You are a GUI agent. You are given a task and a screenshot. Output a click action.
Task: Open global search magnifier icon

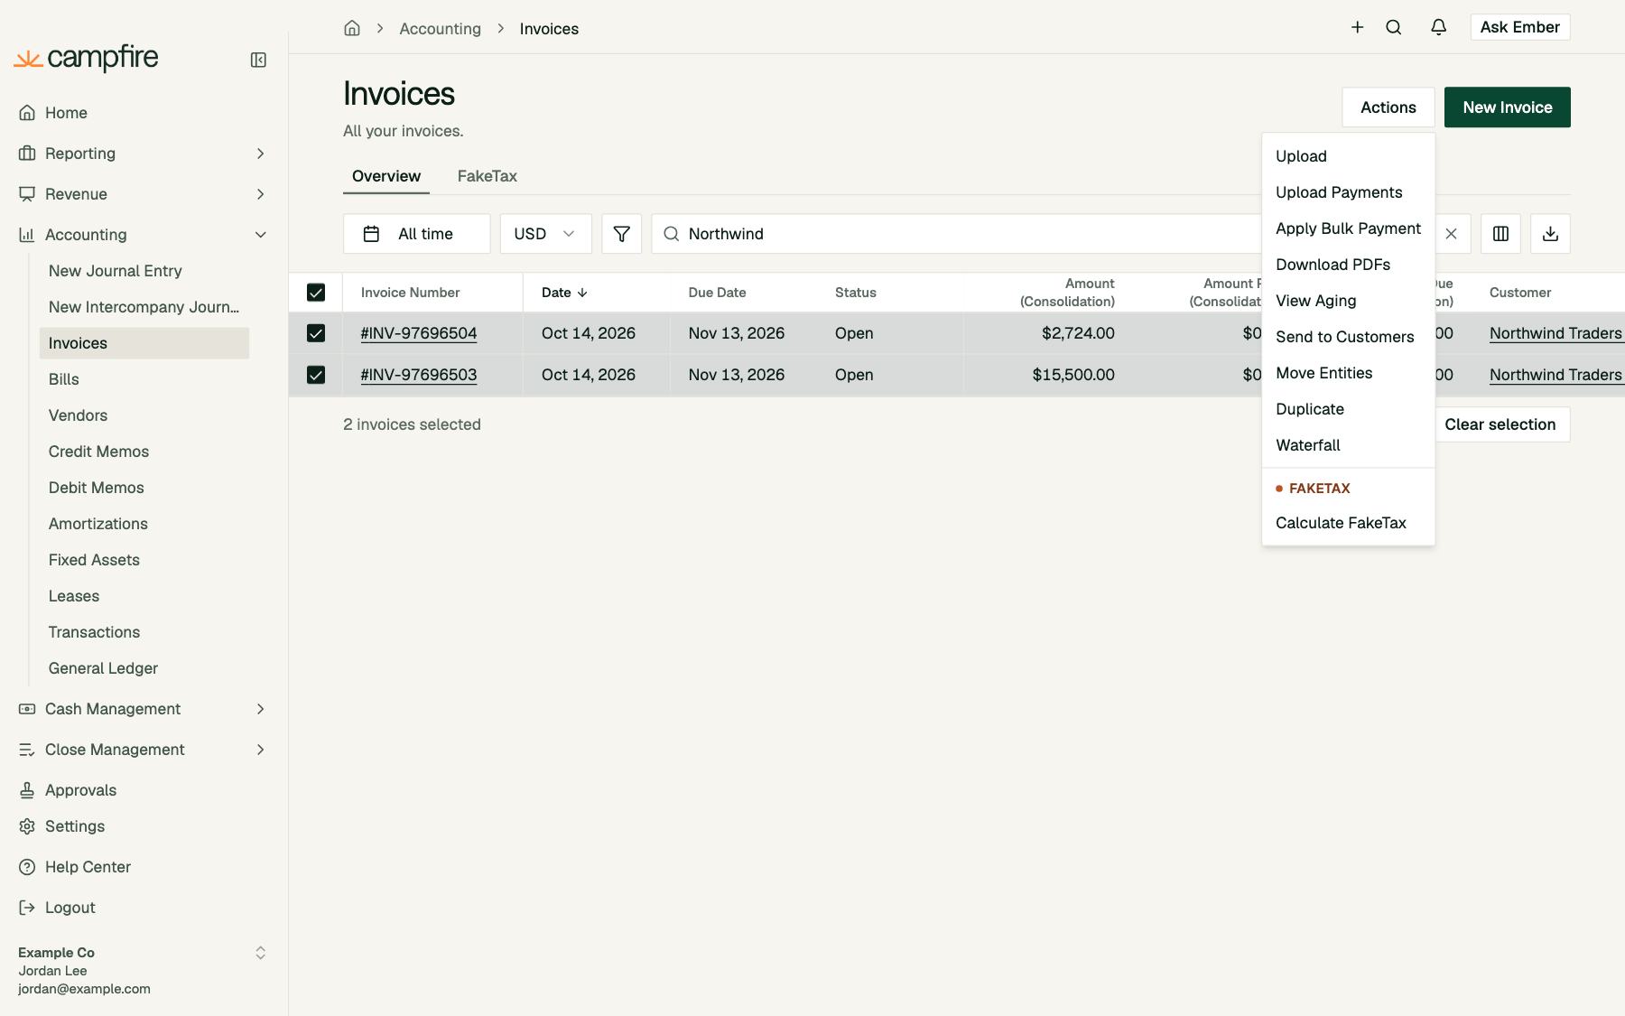1394,27
